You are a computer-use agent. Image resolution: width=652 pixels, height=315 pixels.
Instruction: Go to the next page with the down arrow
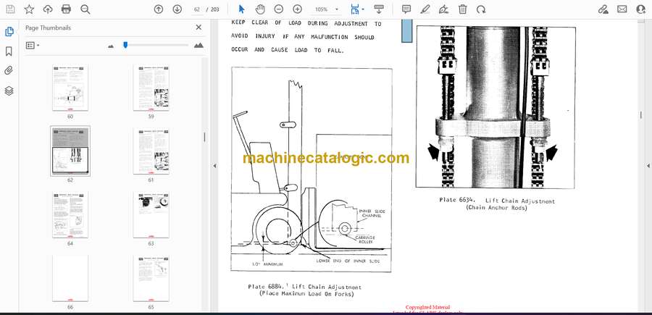point(177,9)
